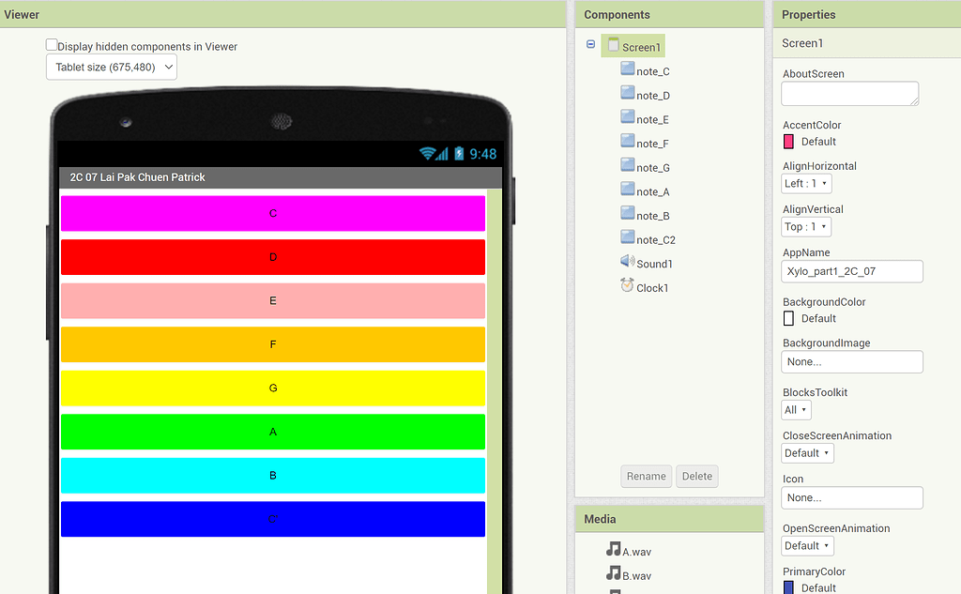Select the A.wav media file
Image resolution: width=961 pixels, height=594 pixels.
coord(631,552)
